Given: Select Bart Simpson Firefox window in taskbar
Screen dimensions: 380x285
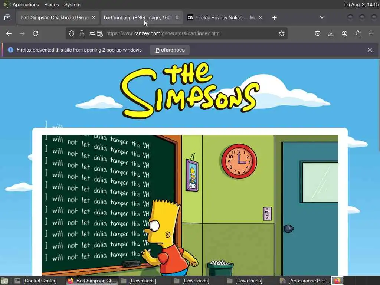Looking at the screenshot, I should [x=92, y=281].
